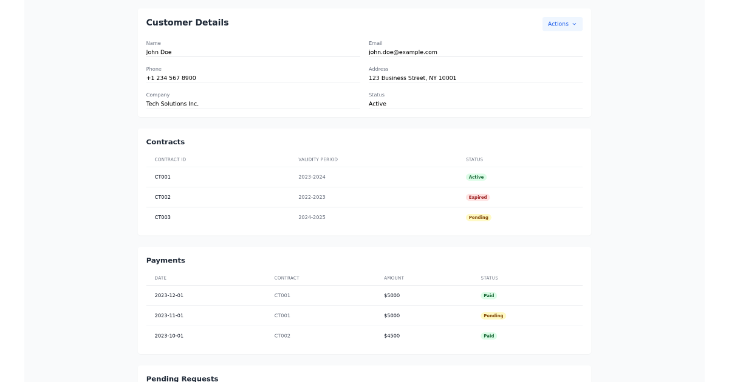Open the Actions dropdown menu

click(x=561, y=24)
